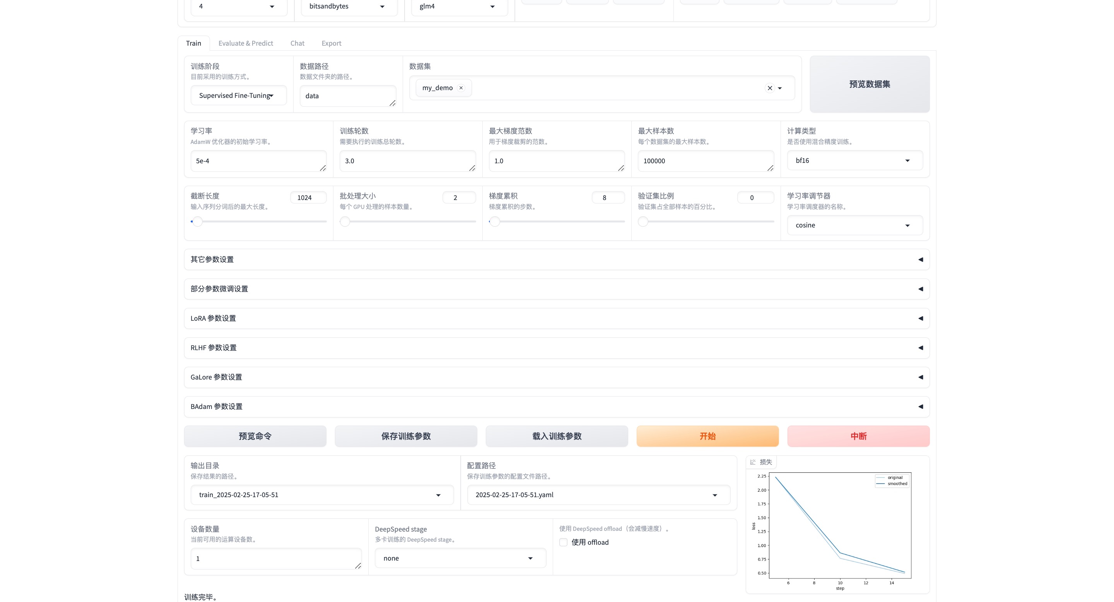Expand BAdam 参数设置 via triangle icon
1114x602 pixels.
click(x=920, y=407)
